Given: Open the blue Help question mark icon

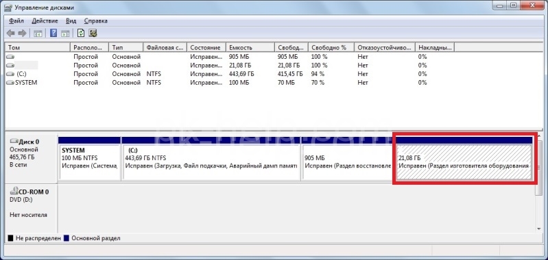Looking at the screenshot, I should 53,33.
